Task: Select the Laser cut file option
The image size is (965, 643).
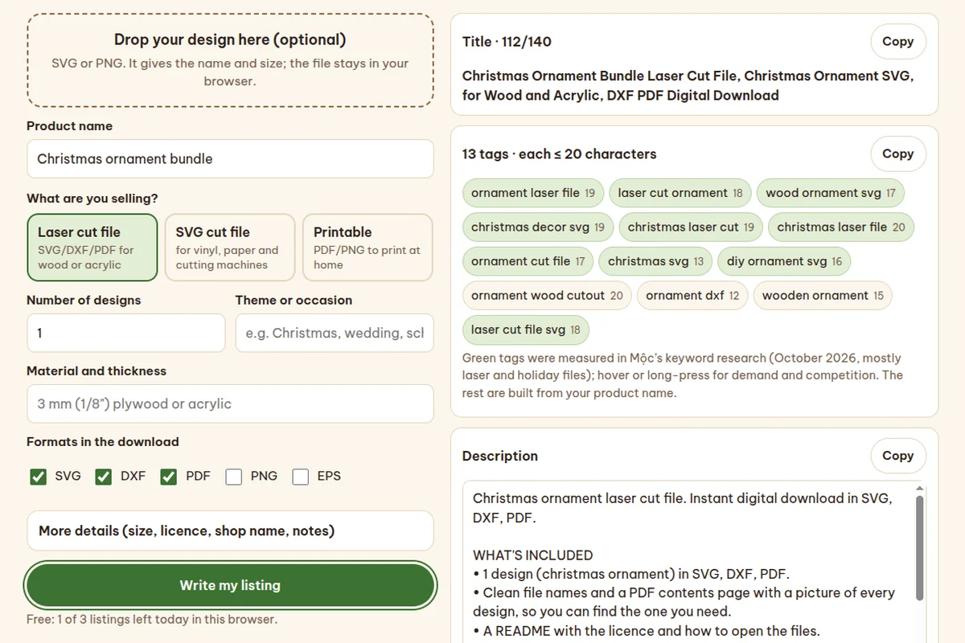Action: (x=92, y=248)
